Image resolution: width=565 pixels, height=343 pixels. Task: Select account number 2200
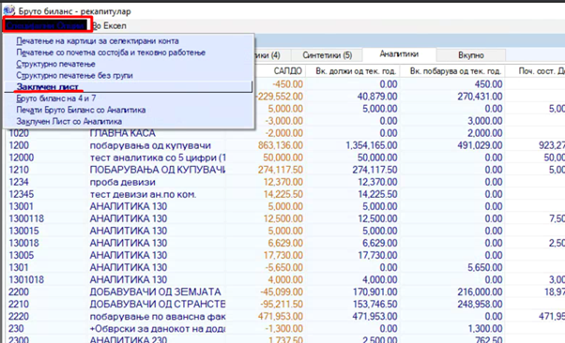pos(19,291)
